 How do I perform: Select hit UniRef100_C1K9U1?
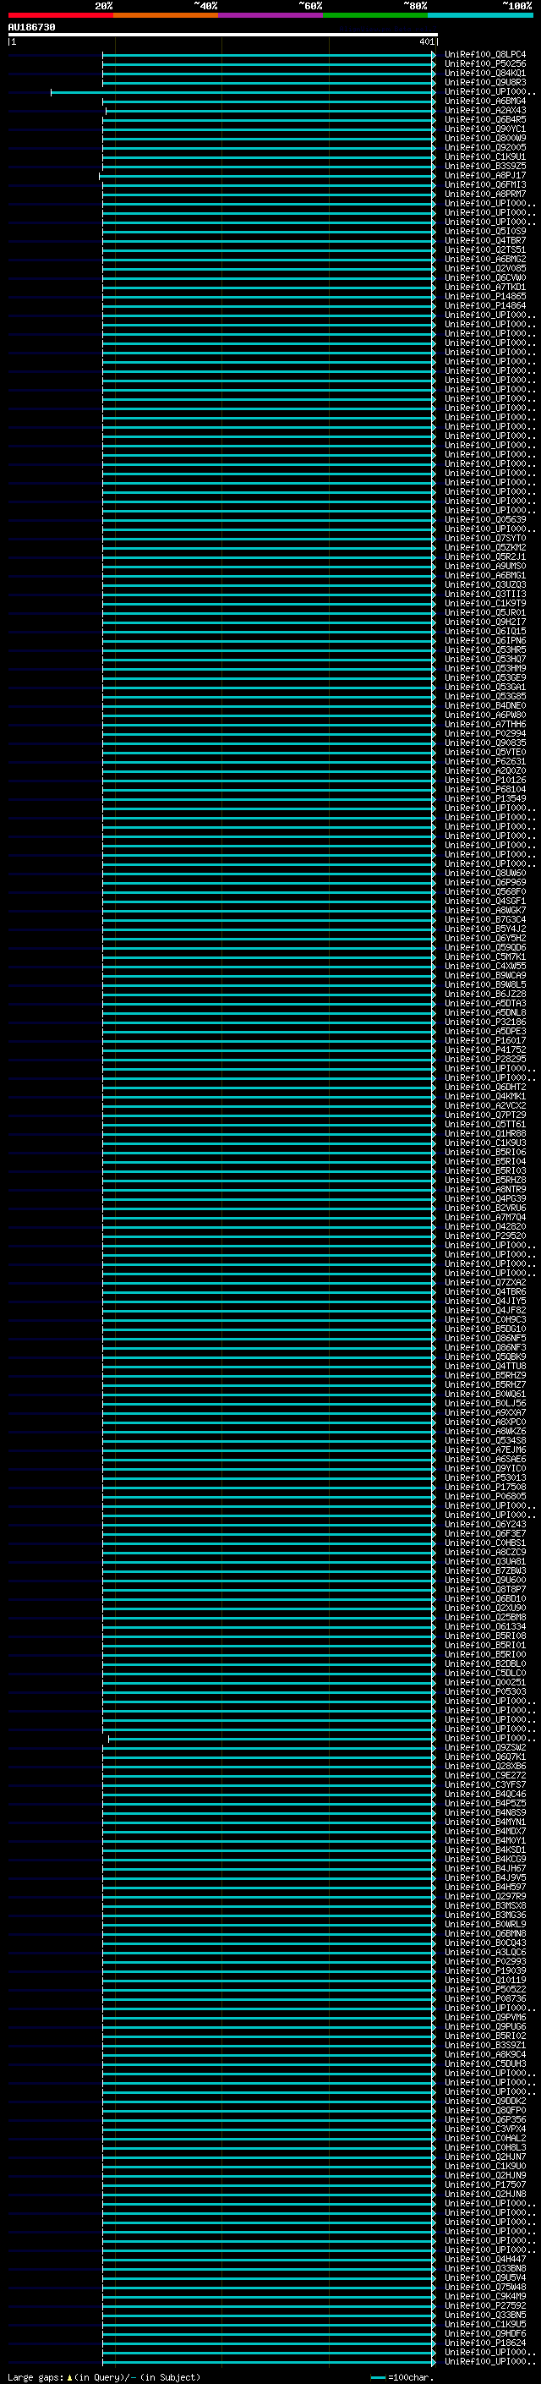(x=485, y=156)
